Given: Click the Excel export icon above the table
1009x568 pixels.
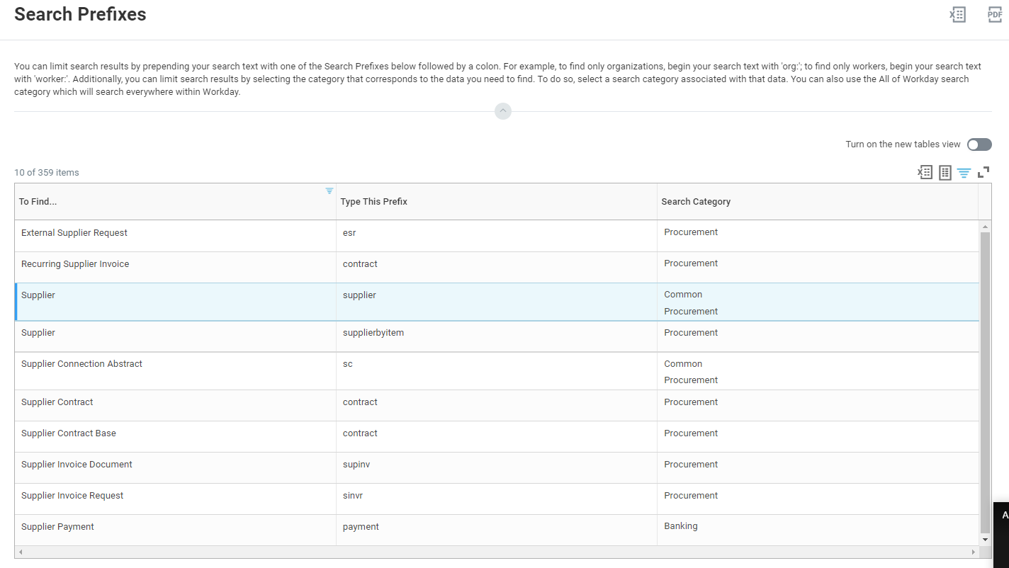Looking at the screenshot, I should click(925, 172).
